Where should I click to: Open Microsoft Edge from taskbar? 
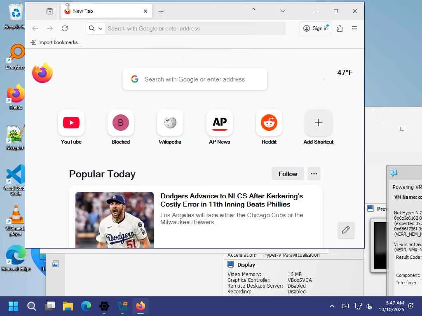click(x=86, y=306)
